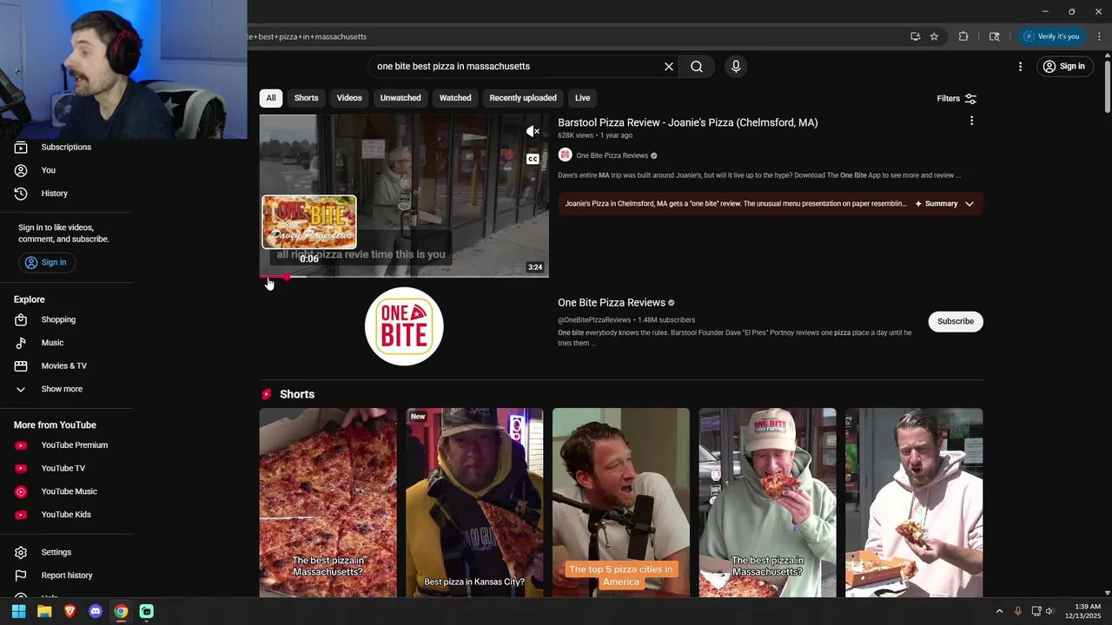The image size is (1112, 625).
Task: Click Verify it's you profile button
Action: coord(1051,36)
